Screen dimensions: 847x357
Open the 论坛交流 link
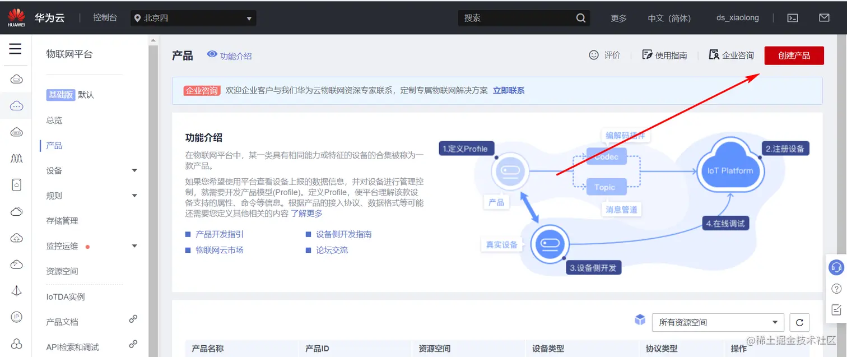(x=332, y=250)
